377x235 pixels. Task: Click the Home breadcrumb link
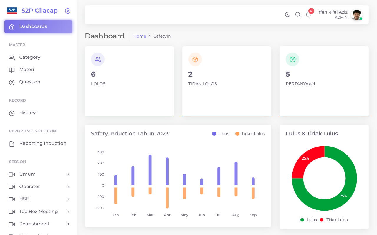140,36
